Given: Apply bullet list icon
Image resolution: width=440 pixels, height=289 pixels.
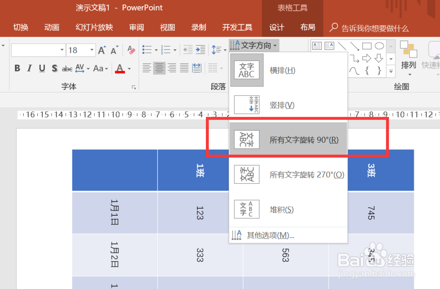Looking at the screenshot, I should click(x=147, y=50).
